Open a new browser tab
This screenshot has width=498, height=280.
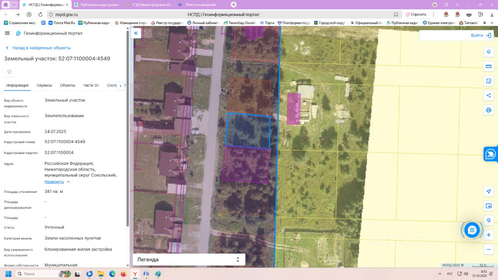pos(233,5)
